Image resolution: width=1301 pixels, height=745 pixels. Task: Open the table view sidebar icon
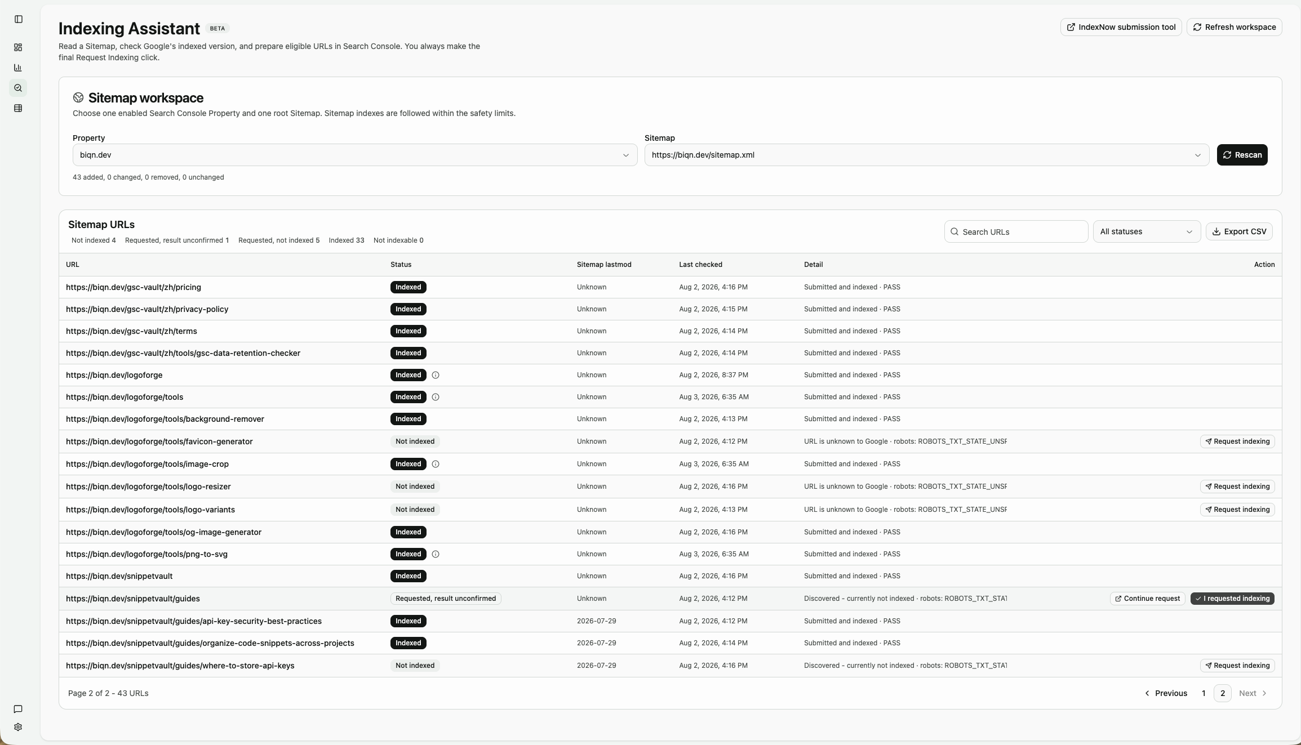point(18,108)
